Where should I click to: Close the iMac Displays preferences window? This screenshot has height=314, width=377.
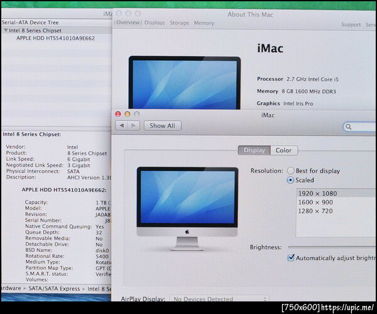point(118,114)
